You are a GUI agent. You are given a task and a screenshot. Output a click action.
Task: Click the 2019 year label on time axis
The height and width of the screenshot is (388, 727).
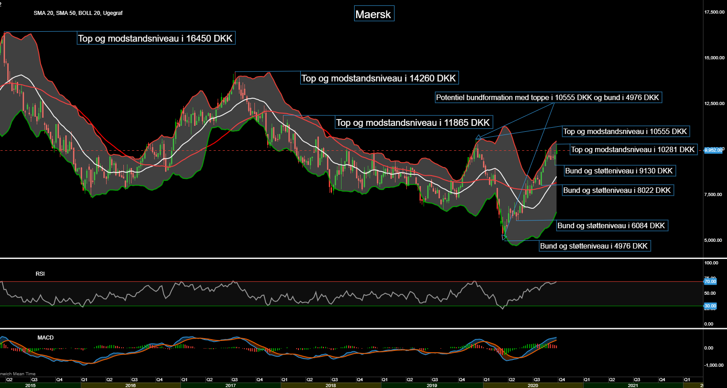(432, 385)
